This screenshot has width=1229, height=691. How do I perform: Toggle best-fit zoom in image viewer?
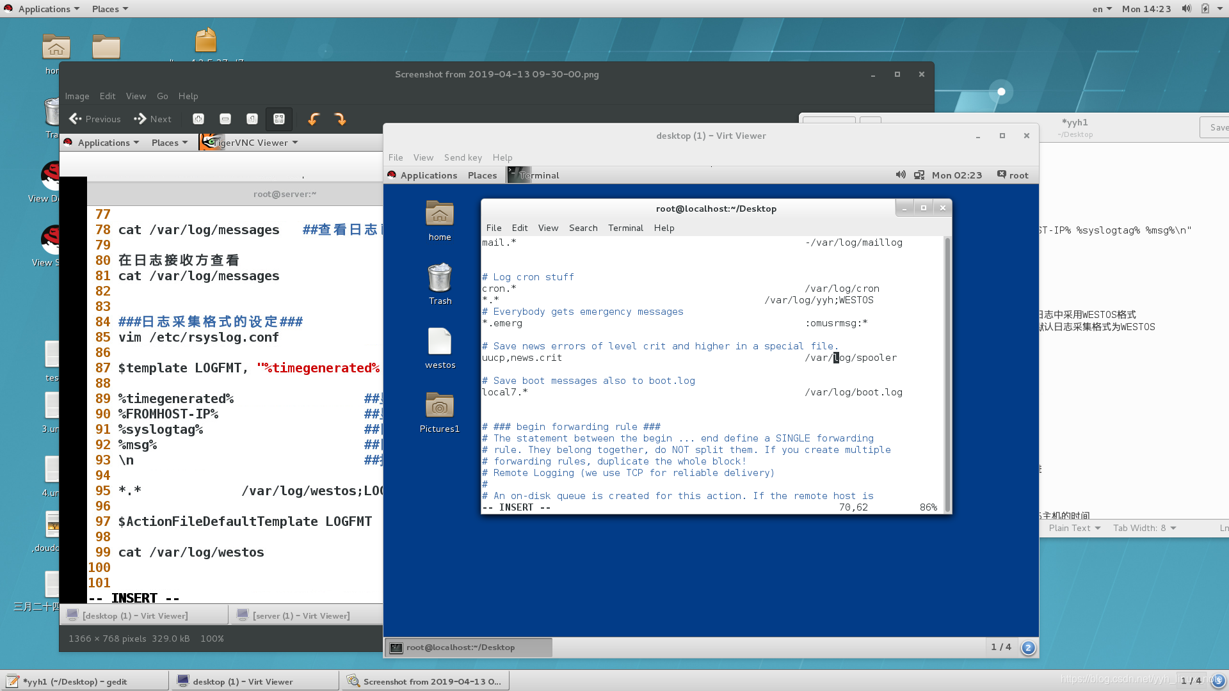point(279,119)
